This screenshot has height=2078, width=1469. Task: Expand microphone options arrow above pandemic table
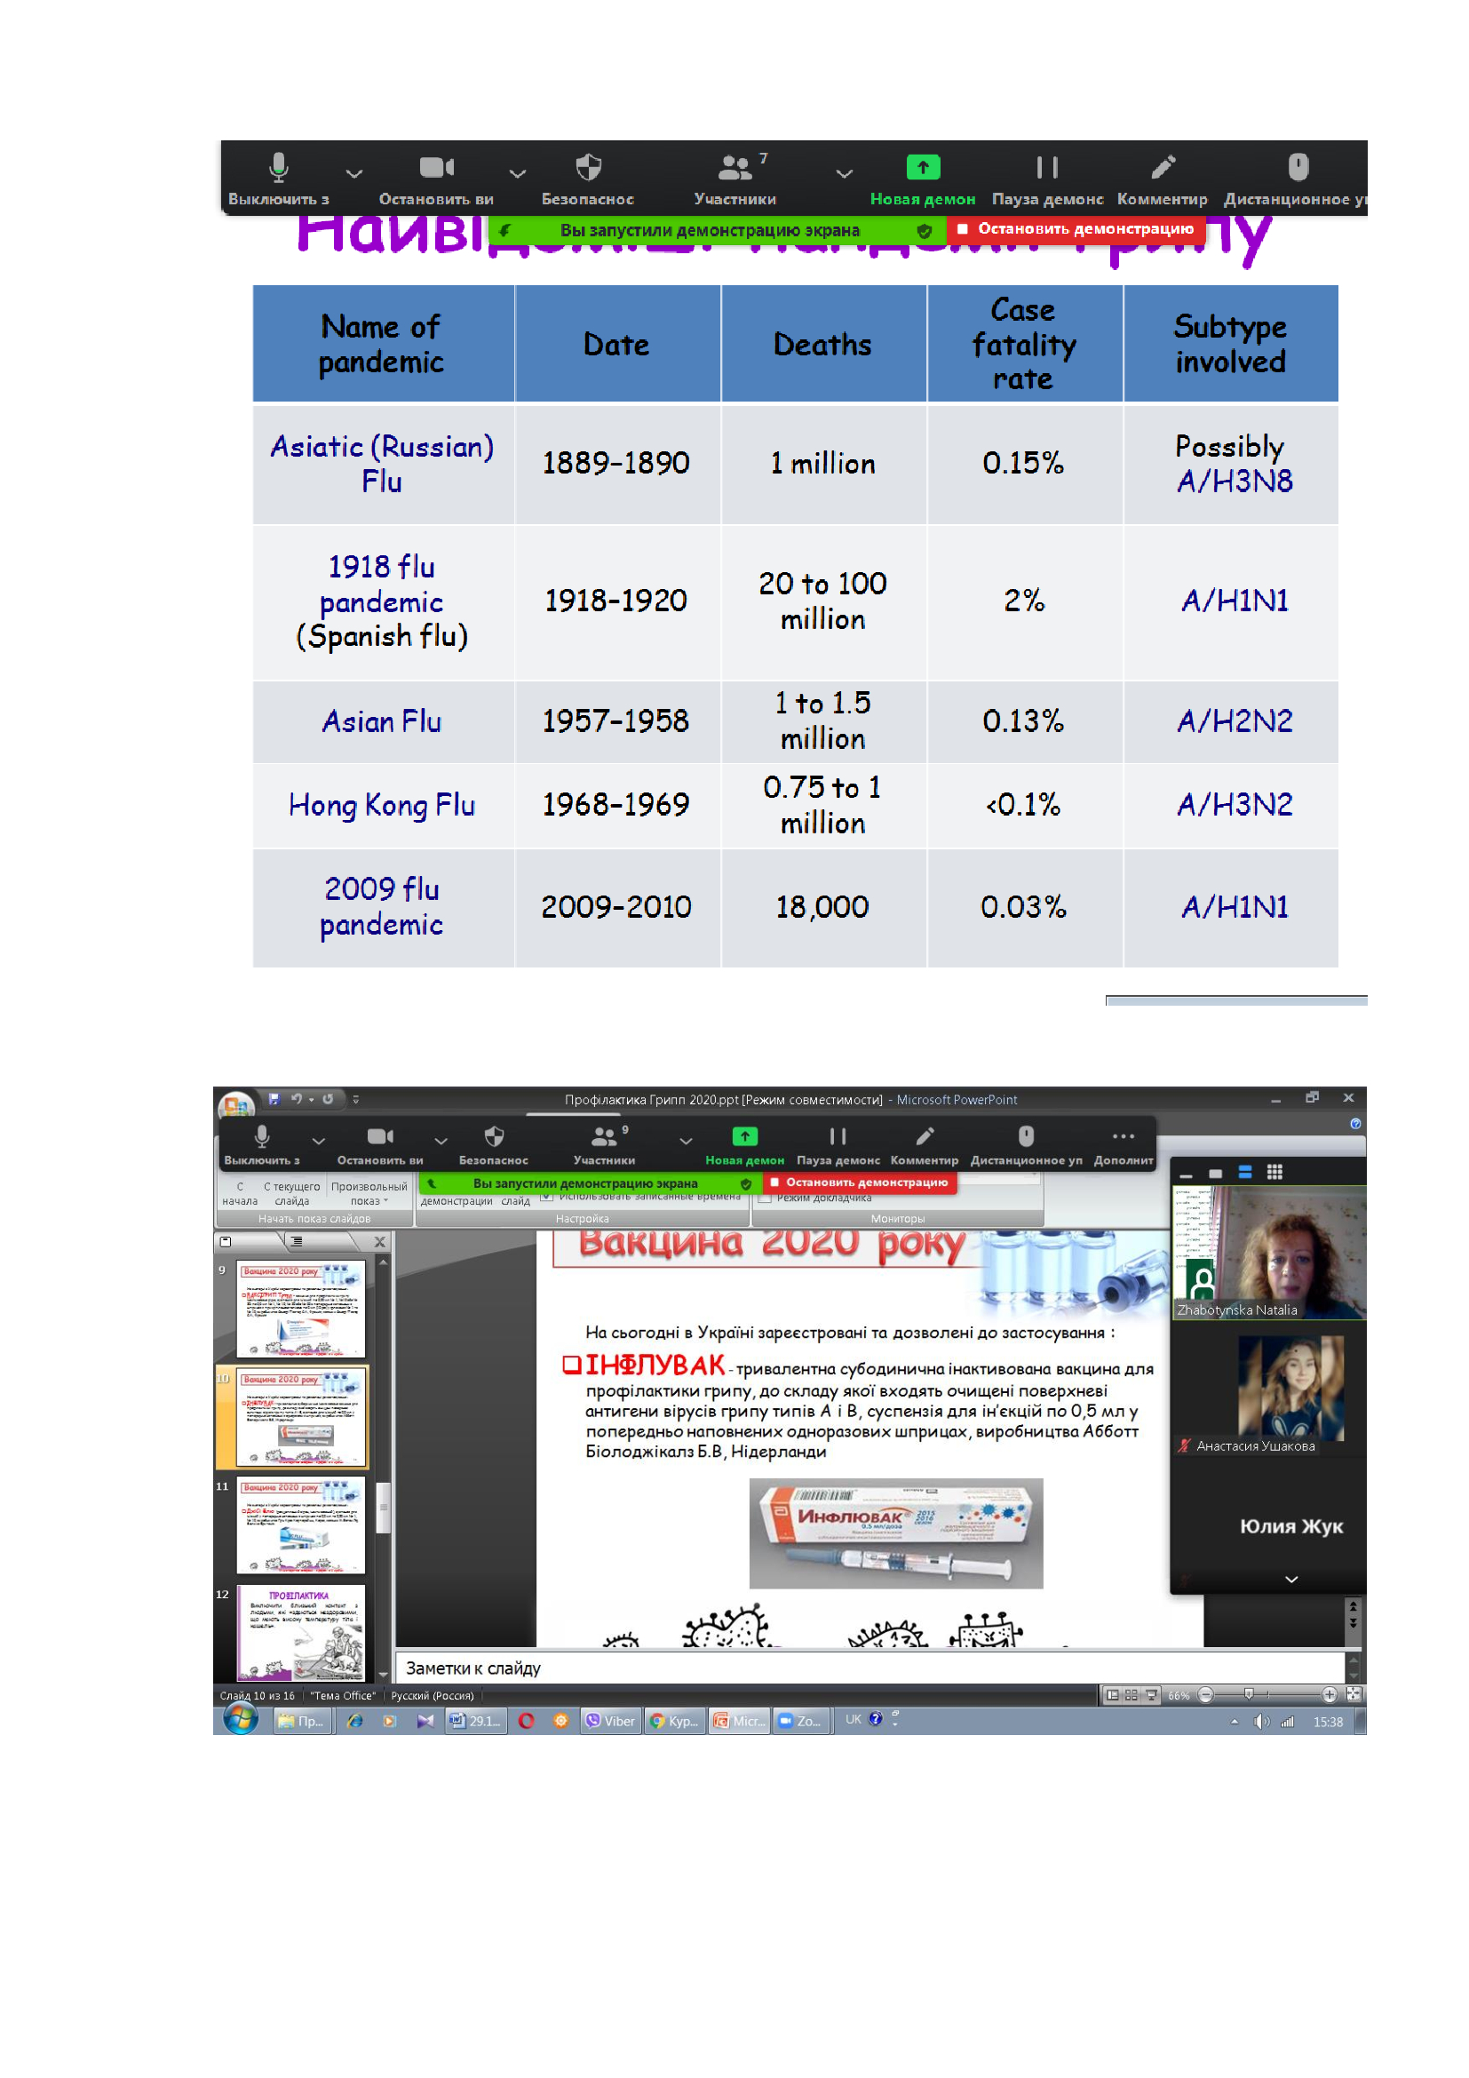click(354, 173)
